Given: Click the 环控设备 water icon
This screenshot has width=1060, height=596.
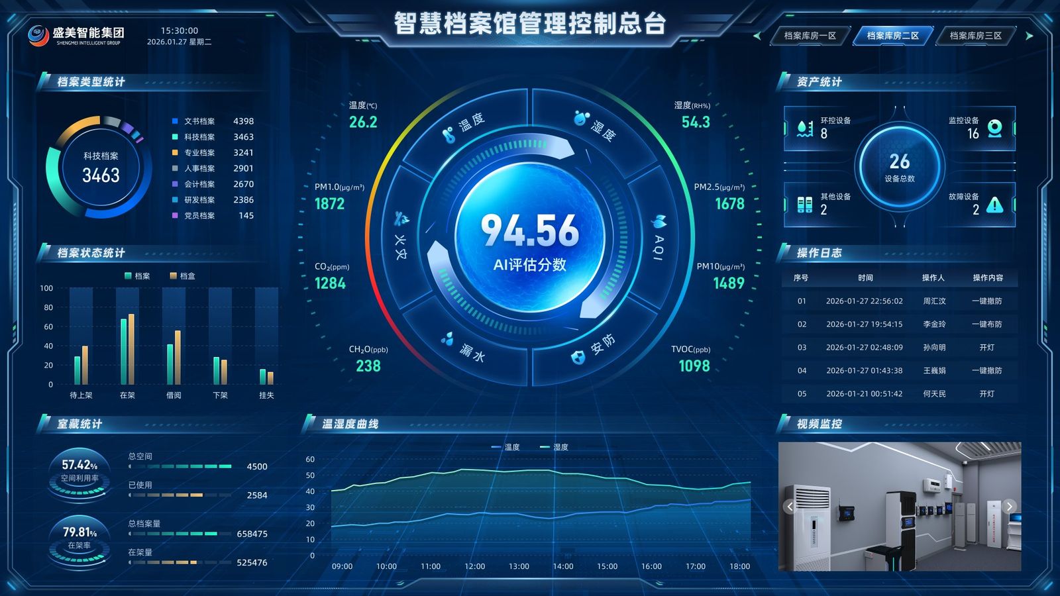Looking at the screenshot, I should pyautogui.click(x=804, y=128).
